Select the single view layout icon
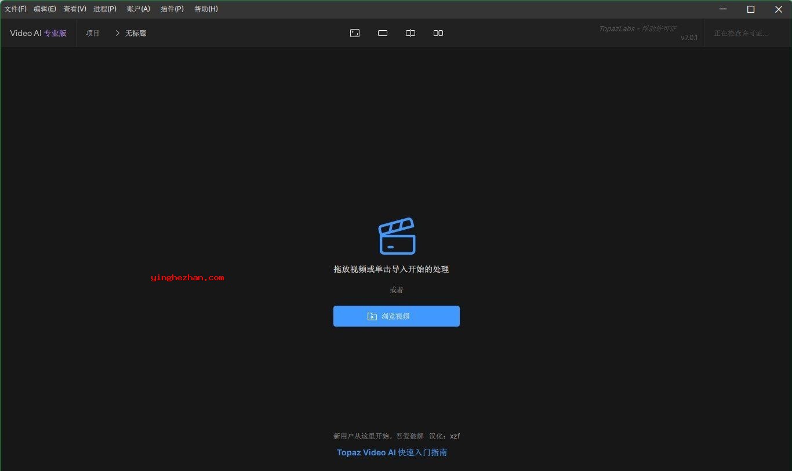Image resolution: width=792 pixels, height=471 pixels. (x=383, y=33)
